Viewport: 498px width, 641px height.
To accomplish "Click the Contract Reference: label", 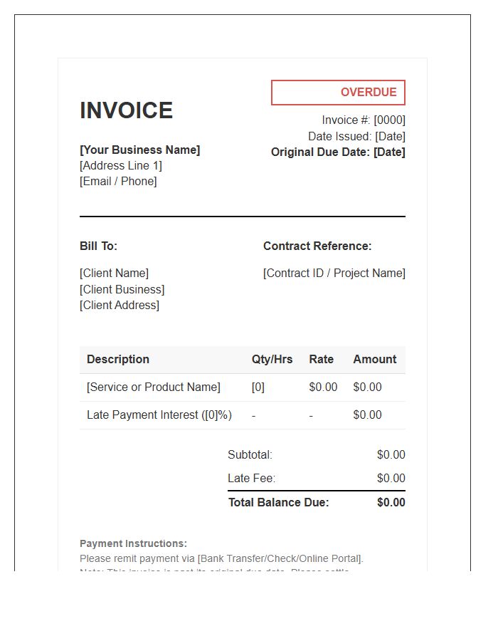I will click(x=317, y=246).
